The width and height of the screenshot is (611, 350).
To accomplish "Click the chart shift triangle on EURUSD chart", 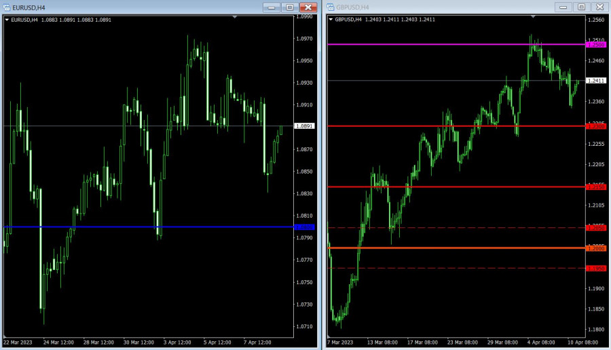I will click(x=235, y=16).
